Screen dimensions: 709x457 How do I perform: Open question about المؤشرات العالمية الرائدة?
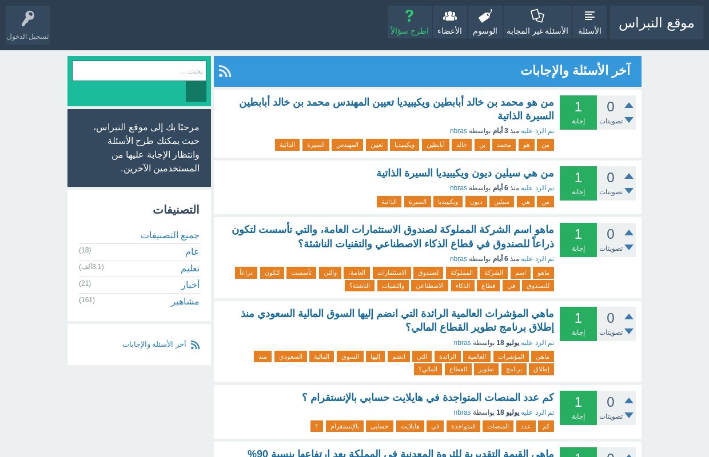pyautogui.click(x=397, y=320)
